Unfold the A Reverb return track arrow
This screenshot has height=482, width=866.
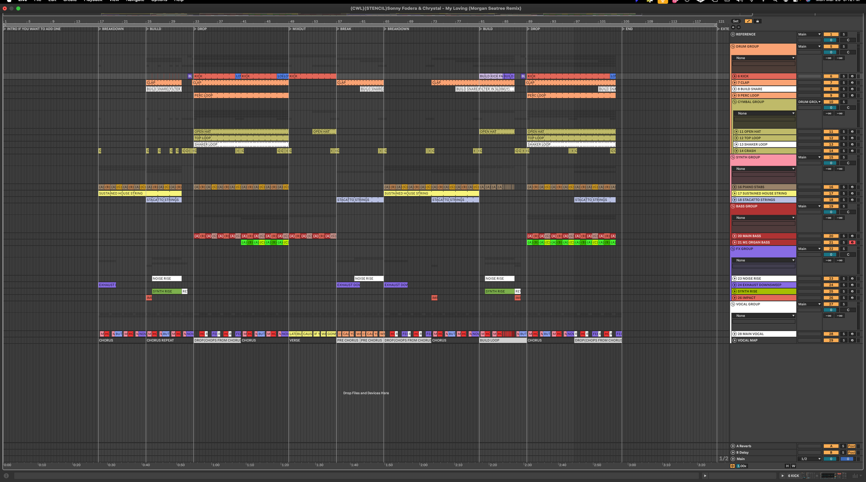[x=733, y=446]
